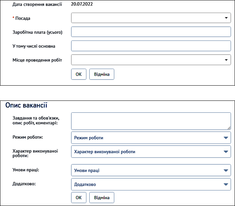Viewport: 235px width, 206px height.
Task: Grab the resize handle of the Завдання textarea
Action: [x=228, y=128]
